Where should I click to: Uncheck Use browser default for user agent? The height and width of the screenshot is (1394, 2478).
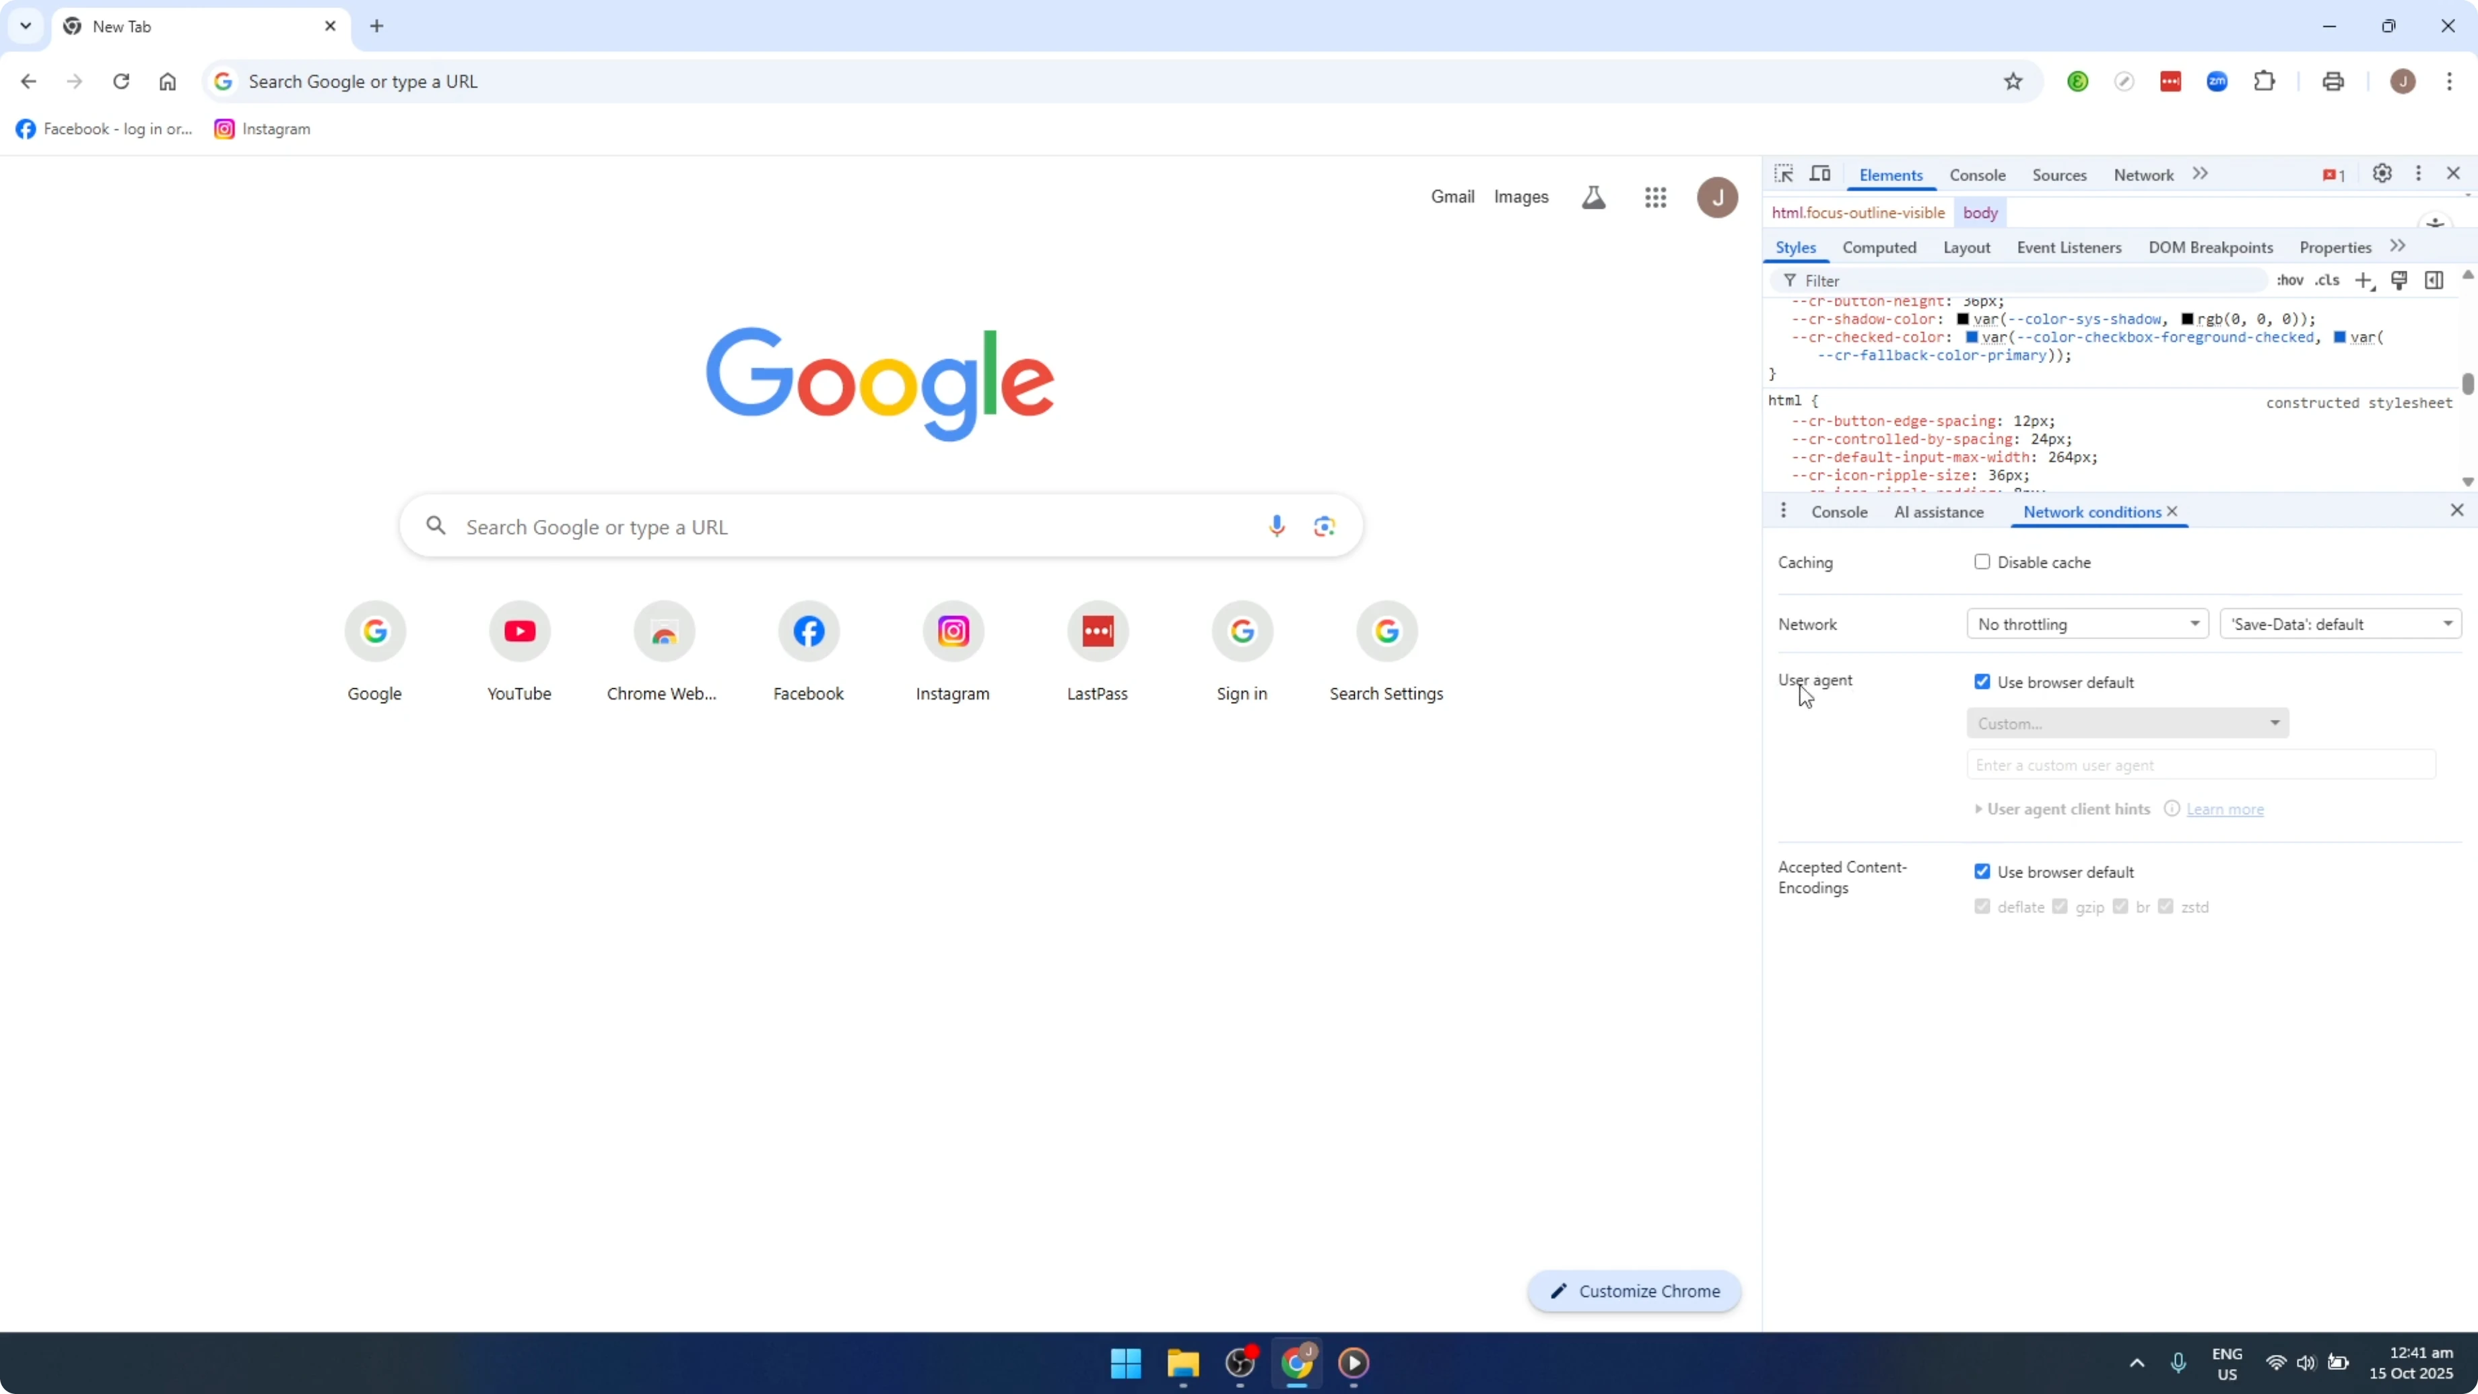[1984, 681]
